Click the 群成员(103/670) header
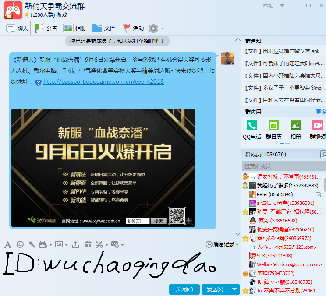 (266, 154)
